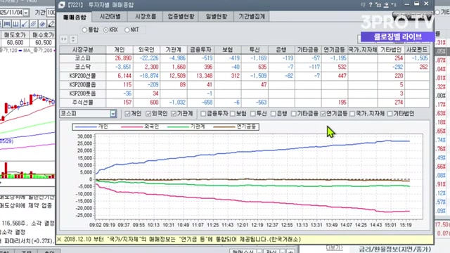
Task: Select the KRX radio button
Action: tap(106, 30)
